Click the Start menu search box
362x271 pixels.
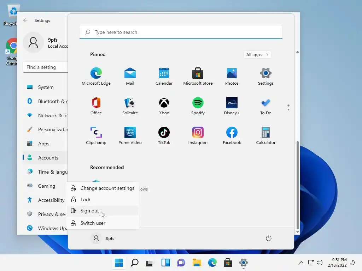[x=181, y=32]
